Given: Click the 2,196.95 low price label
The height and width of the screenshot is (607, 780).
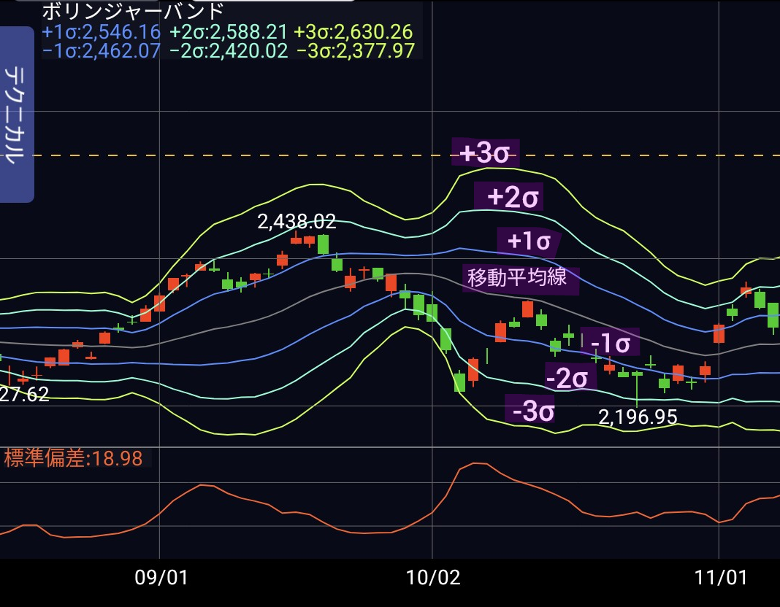Looking at the screenshot, I should (638, 417).
